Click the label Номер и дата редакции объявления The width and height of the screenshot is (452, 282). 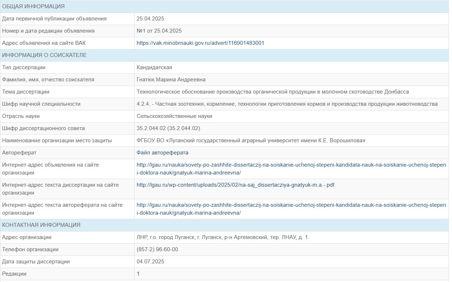pos(48,31)
